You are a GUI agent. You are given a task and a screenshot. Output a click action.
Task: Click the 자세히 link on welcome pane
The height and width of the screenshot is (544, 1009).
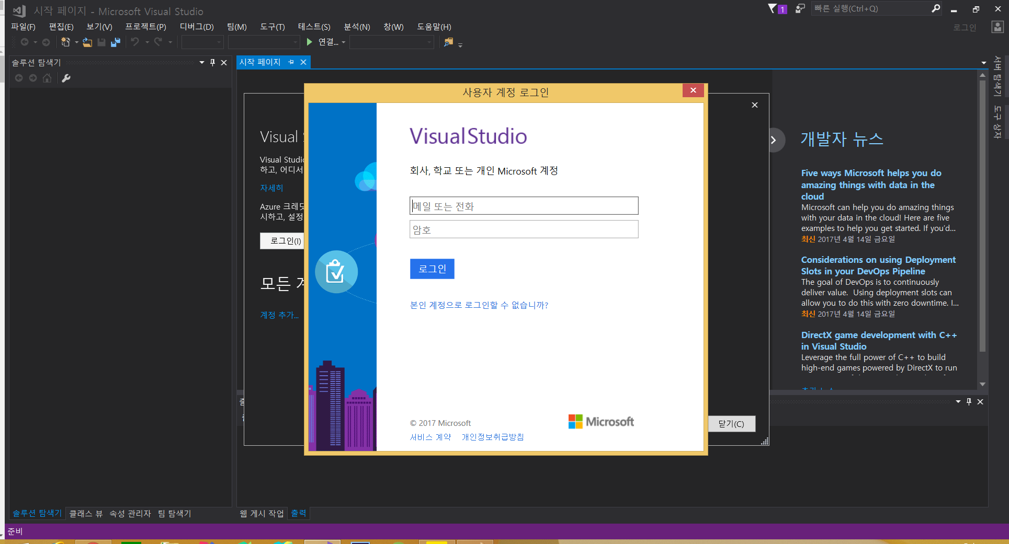pyautogui.click(x=271, y=188)
